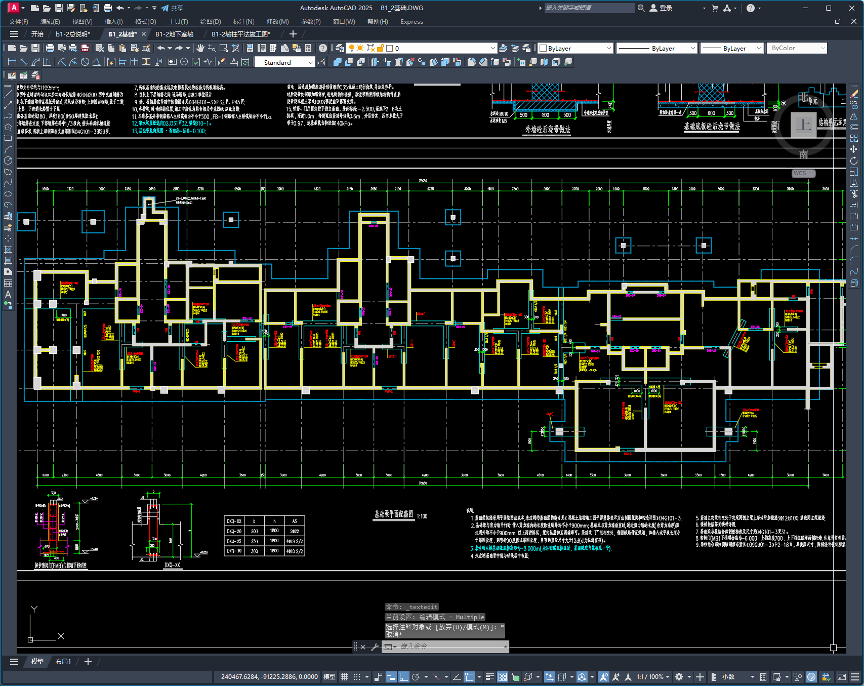Click the Linear dimension tool
Screen dimensions: 864x686
(12, 62)
